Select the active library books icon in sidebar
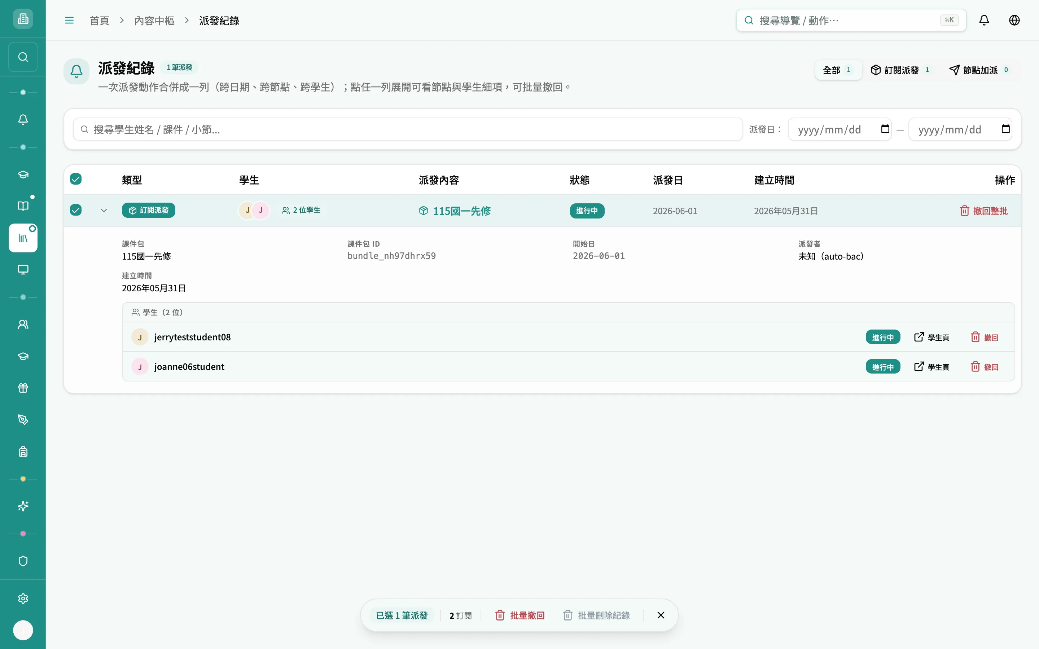The height and width of the screenshot is (649, 1039). [23, 238]
